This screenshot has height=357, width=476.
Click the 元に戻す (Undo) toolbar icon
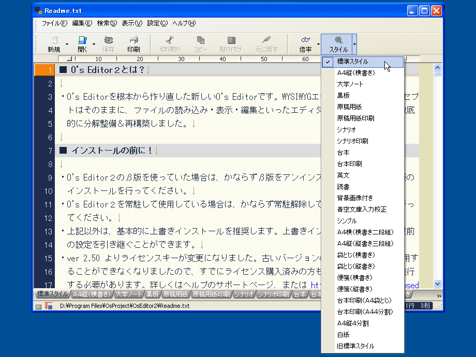(x=266, y=40)
